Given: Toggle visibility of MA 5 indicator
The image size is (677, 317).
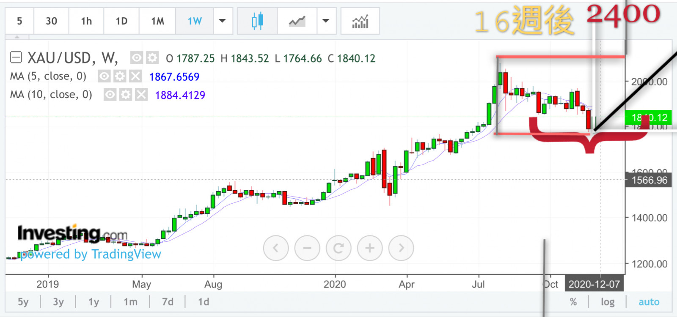Looking at the screenshot, I should point(104,77).
